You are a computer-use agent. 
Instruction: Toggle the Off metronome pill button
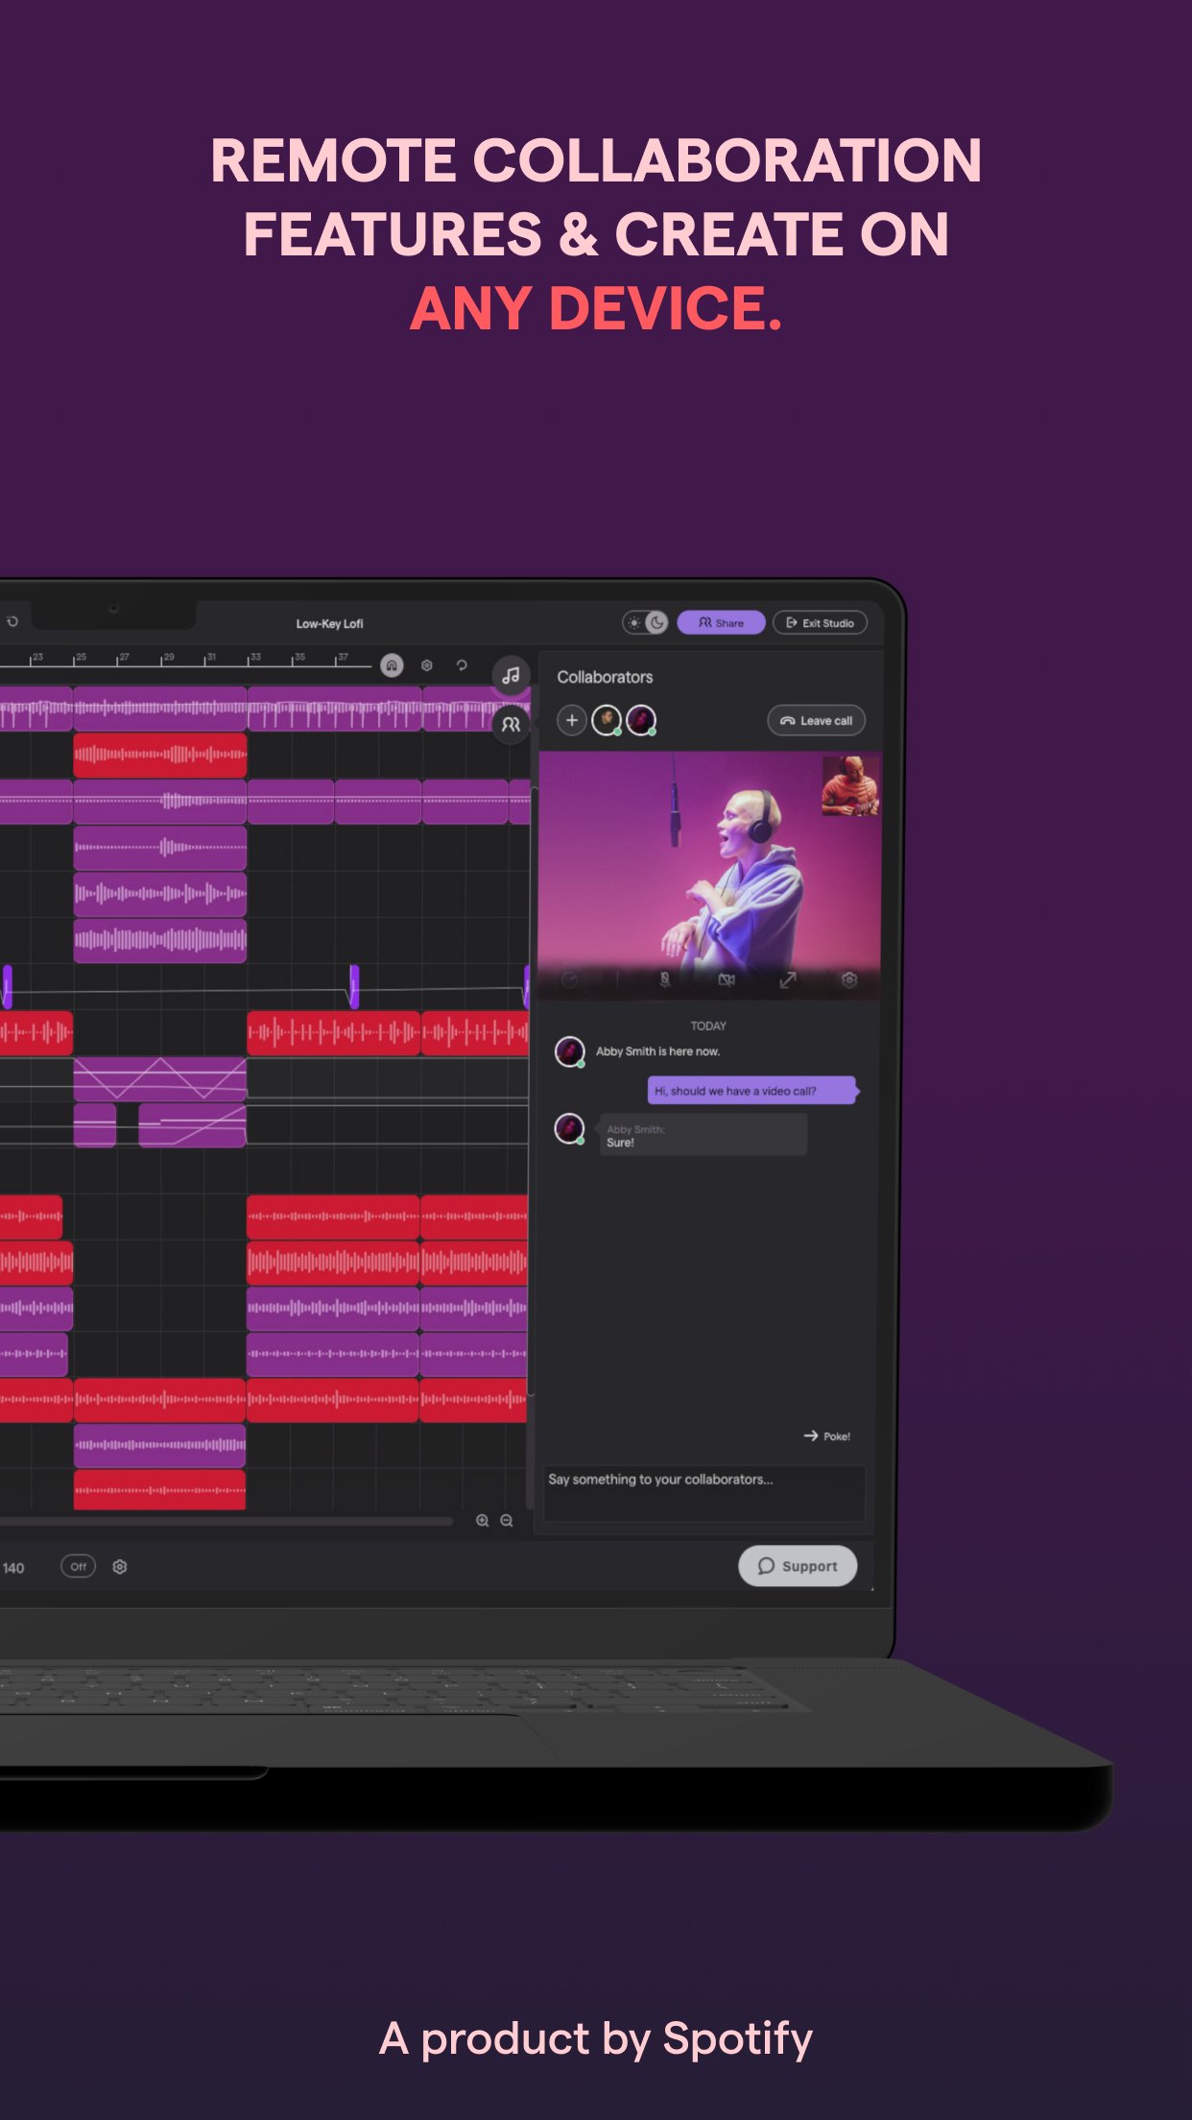point(78,1567)
